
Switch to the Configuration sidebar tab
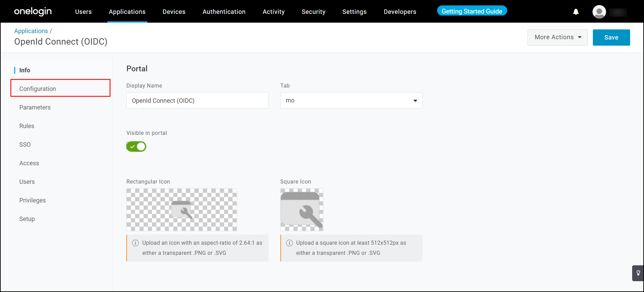(x=61, y=89)
